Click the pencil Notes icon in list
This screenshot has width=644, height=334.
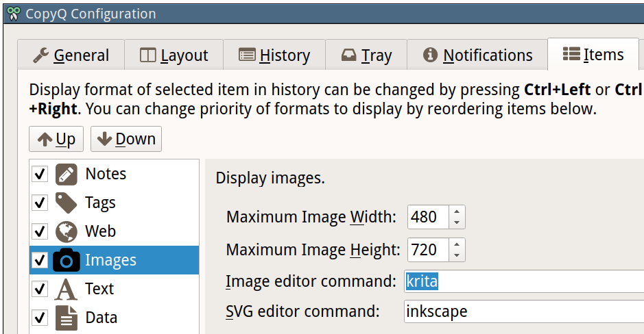tap(66, 175)
